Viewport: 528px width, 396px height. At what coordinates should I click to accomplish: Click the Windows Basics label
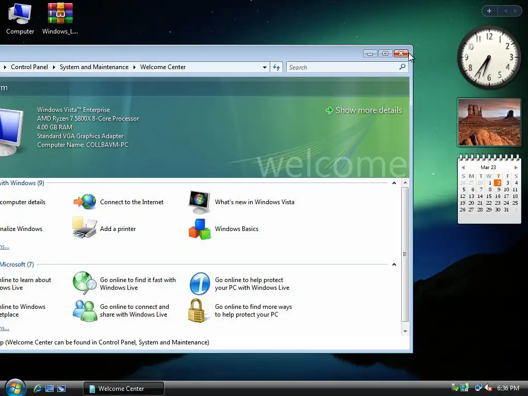(237, 228)
